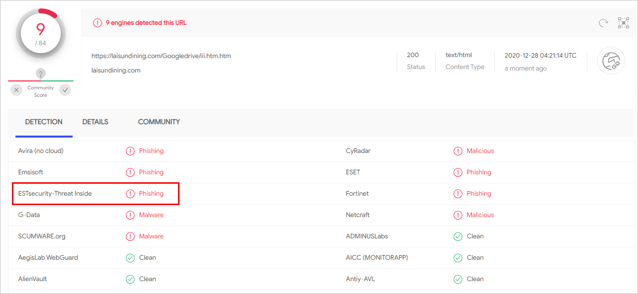Image resolution: width=638 pixels, height=294 pixels.
Task: Click the full scanned URL text
Action: pos(161,56)
